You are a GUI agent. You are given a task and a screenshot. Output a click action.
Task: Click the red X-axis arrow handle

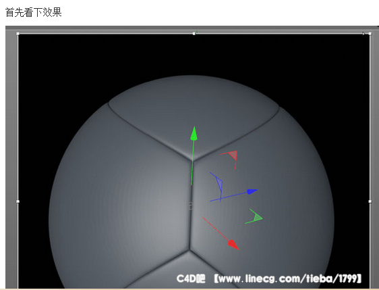pos(233,245)
